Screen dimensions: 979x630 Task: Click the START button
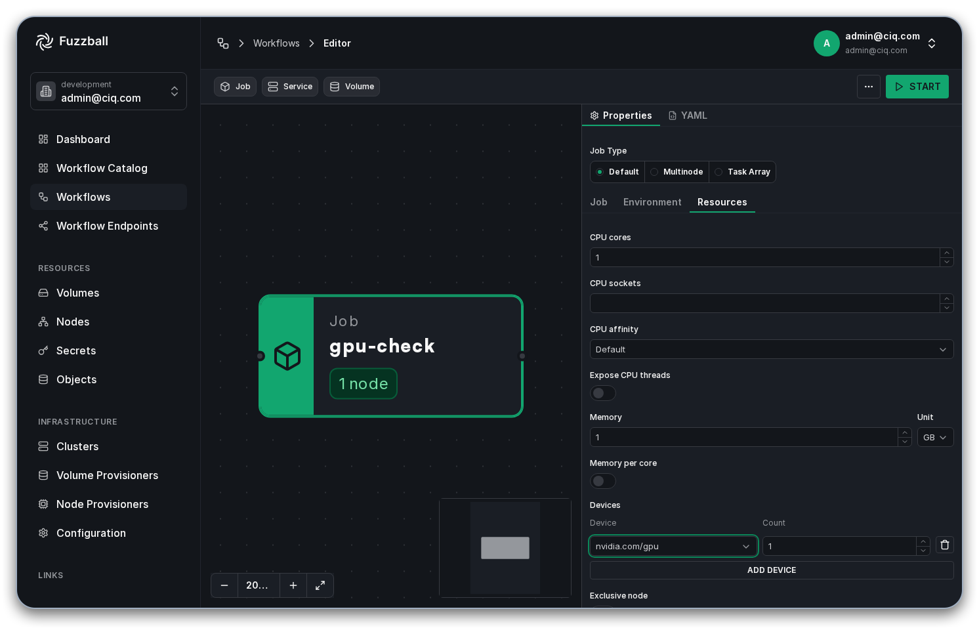point(917,87)
